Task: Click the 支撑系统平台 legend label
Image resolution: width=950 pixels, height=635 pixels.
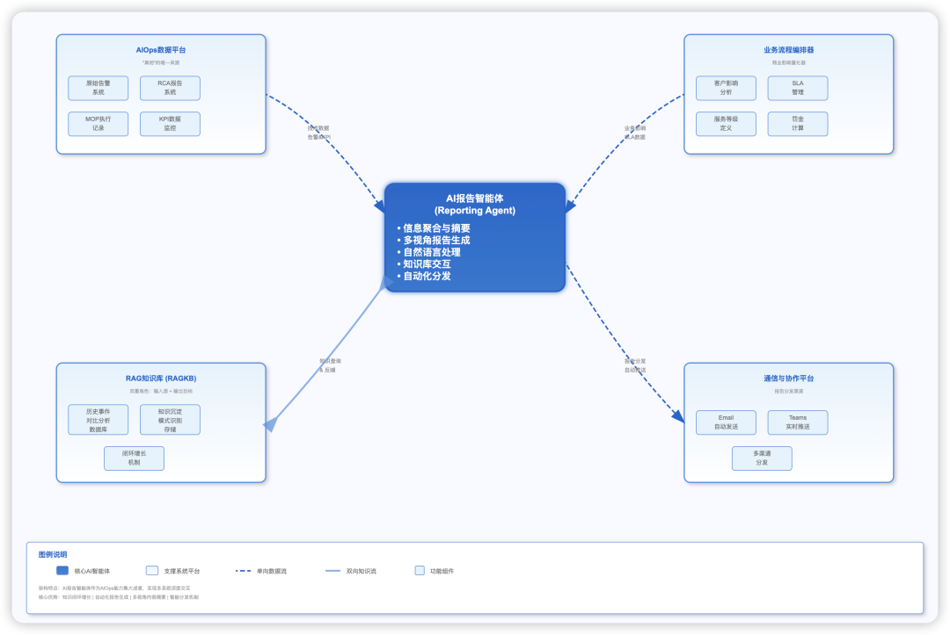Action: pos(182,571)
